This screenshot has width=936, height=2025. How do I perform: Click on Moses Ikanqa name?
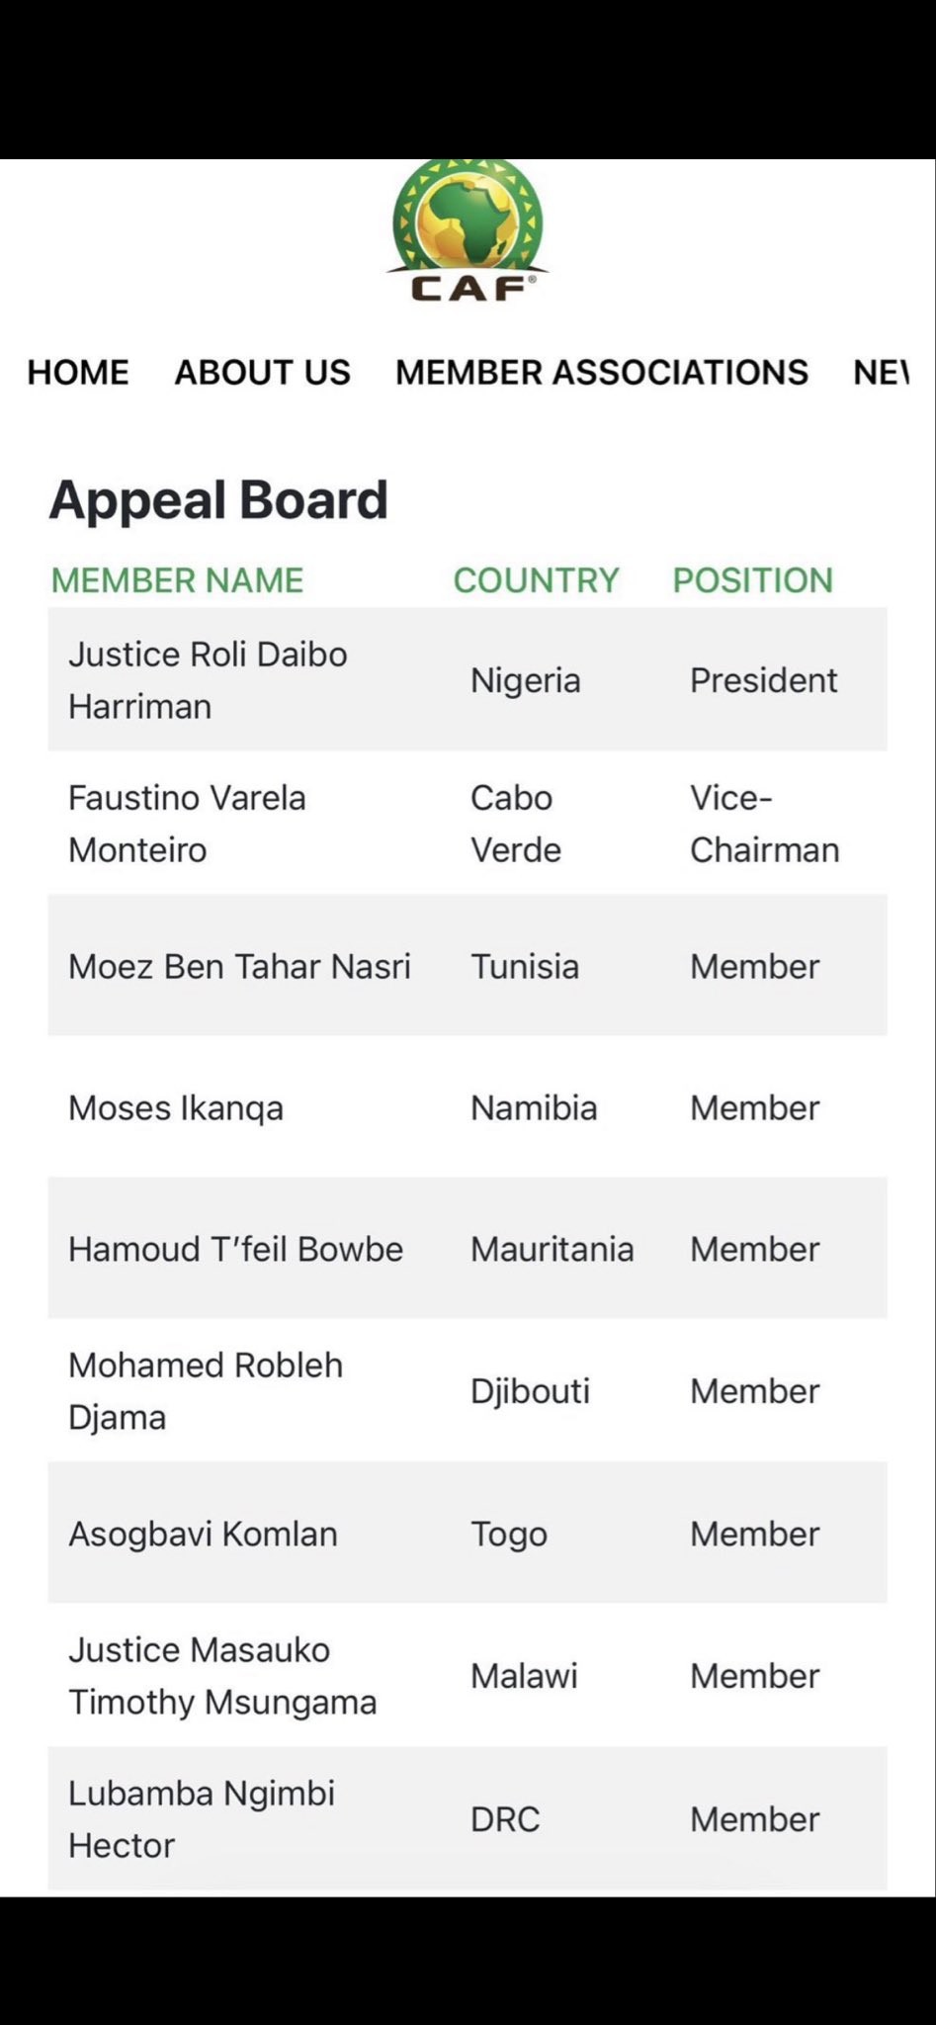pos(176,1108)
